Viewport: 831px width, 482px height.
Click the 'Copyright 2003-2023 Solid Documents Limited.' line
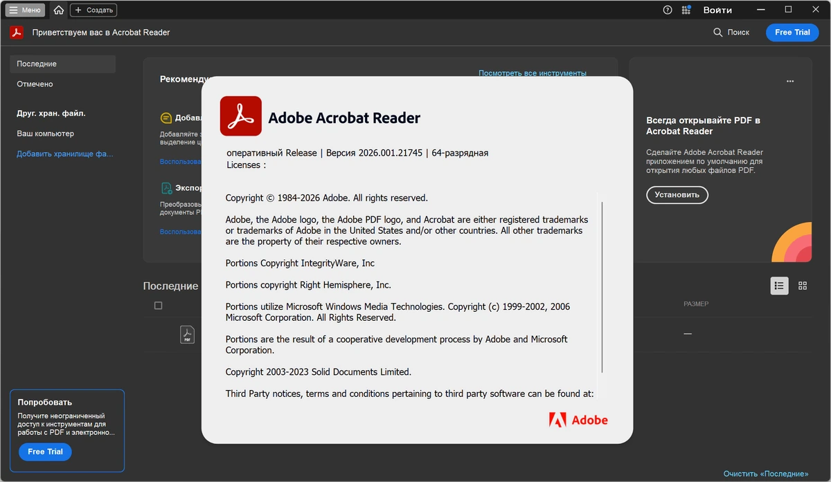(x=319, y=372)
